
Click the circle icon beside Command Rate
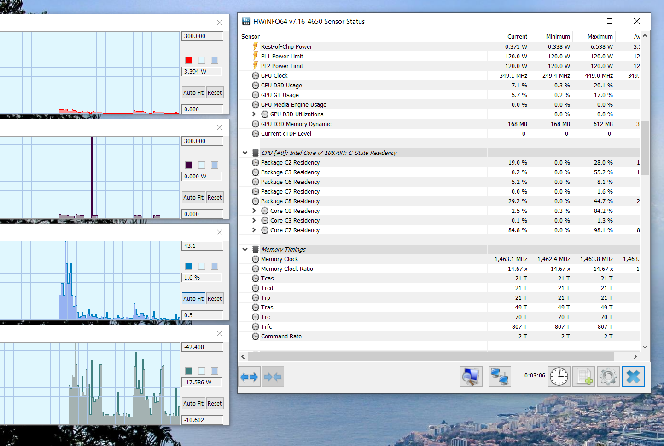pos(256,336)
